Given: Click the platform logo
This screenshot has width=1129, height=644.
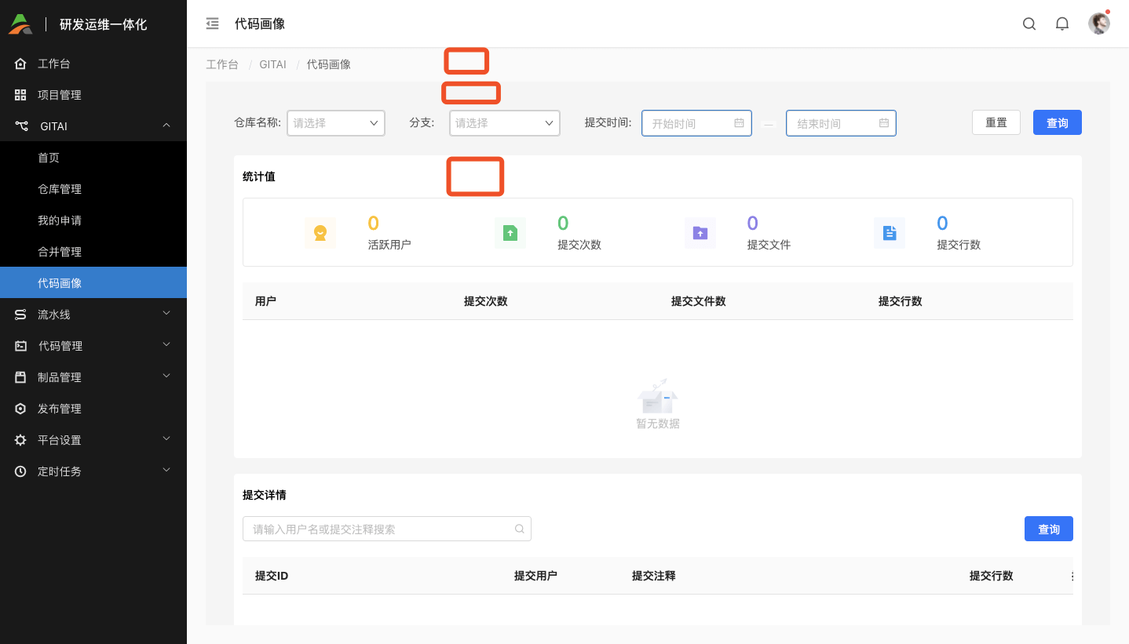Looking at the screenshot, I should (20, 24).
